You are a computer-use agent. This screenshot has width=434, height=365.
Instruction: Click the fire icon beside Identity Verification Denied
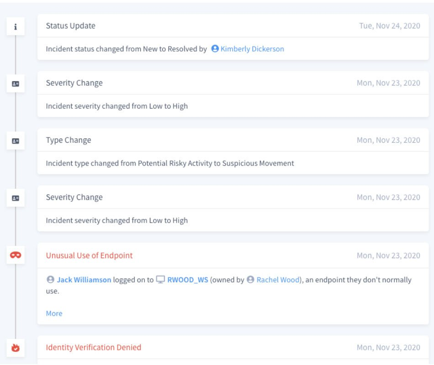click(x=16, y=348)
